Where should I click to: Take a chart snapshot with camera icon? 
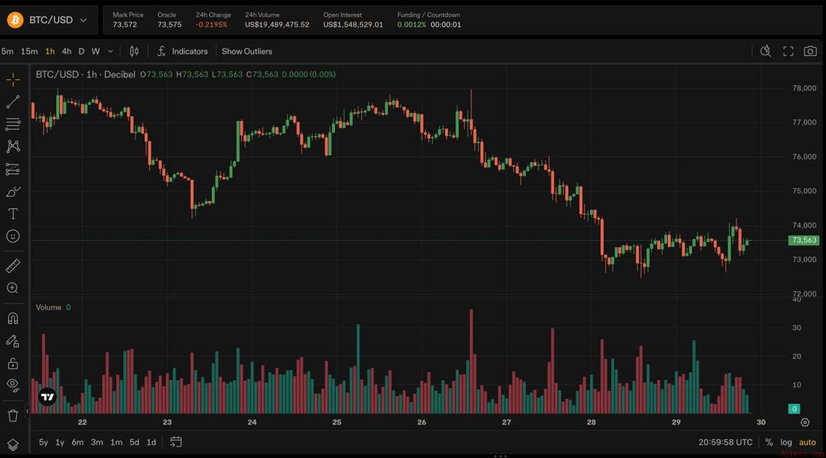[x=811, y=51]
